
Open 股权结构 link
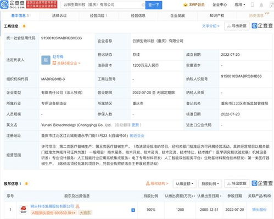click(x=157, y=183)
